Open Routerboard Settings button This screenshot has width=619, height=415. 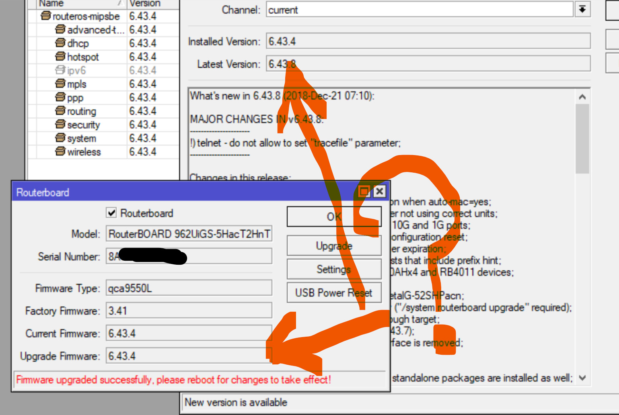click(x=334, y=269)
